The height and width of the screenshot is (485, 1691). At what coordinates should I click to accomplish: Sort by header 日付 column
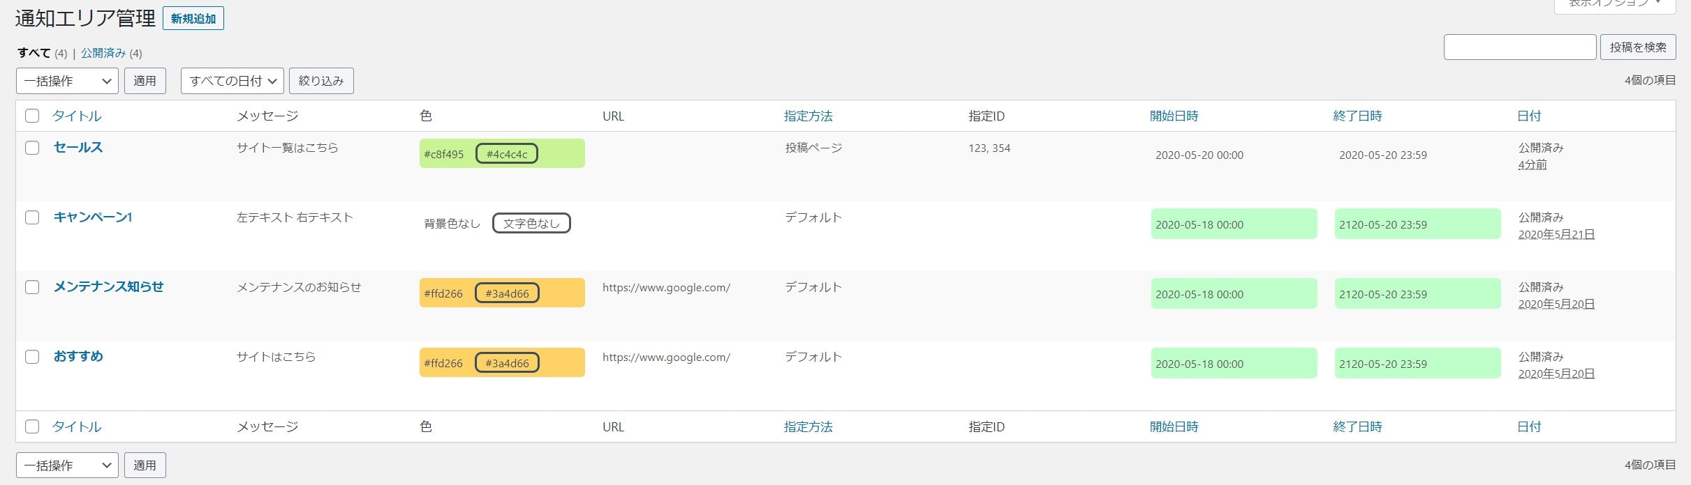(1529, 116)
